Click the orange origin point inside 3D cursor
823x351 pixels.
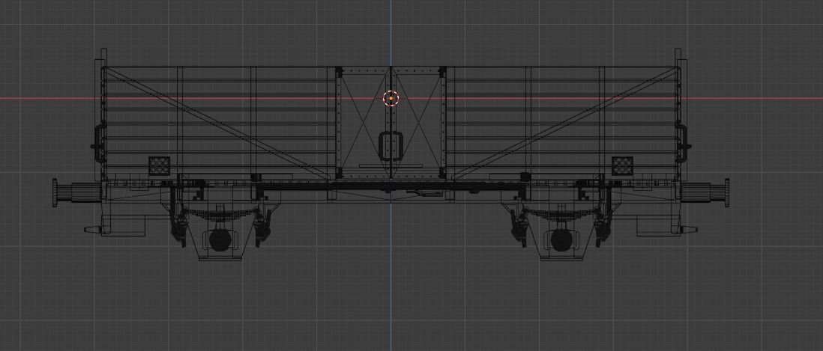point(391,99)
